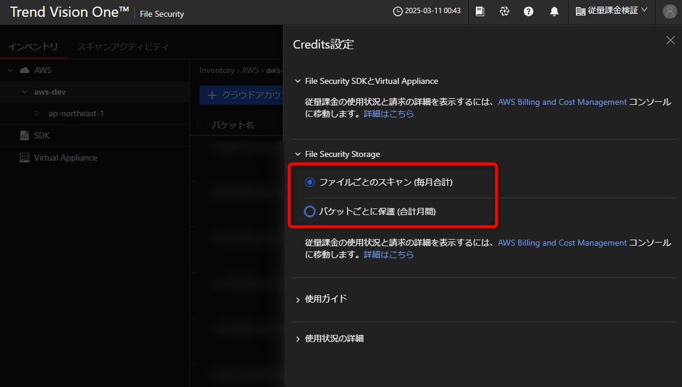Tick the header checkbox beside バケット名

click(202, 125)
